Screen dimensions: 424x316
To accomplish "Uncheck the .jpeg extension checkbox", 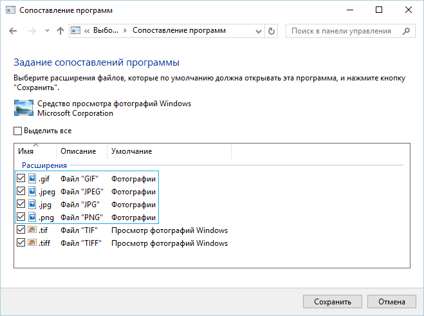I will [21, 191].
